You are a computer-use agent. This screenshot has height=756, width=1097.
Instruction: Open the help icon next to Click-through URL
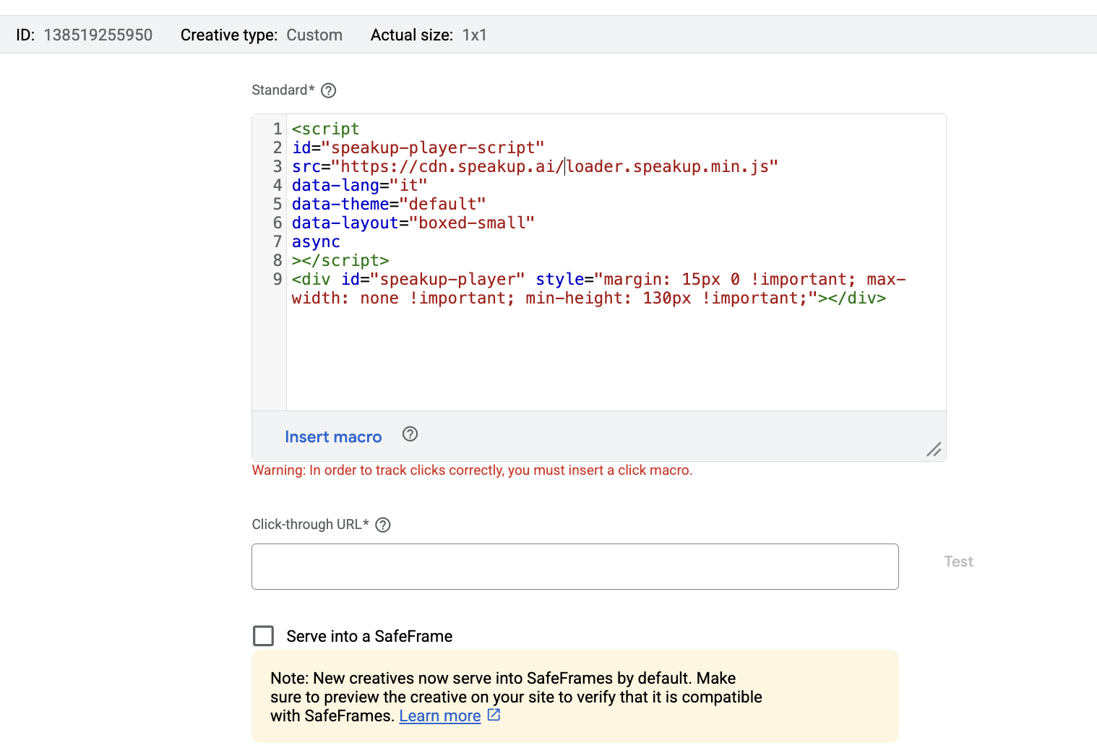[383, 525]
